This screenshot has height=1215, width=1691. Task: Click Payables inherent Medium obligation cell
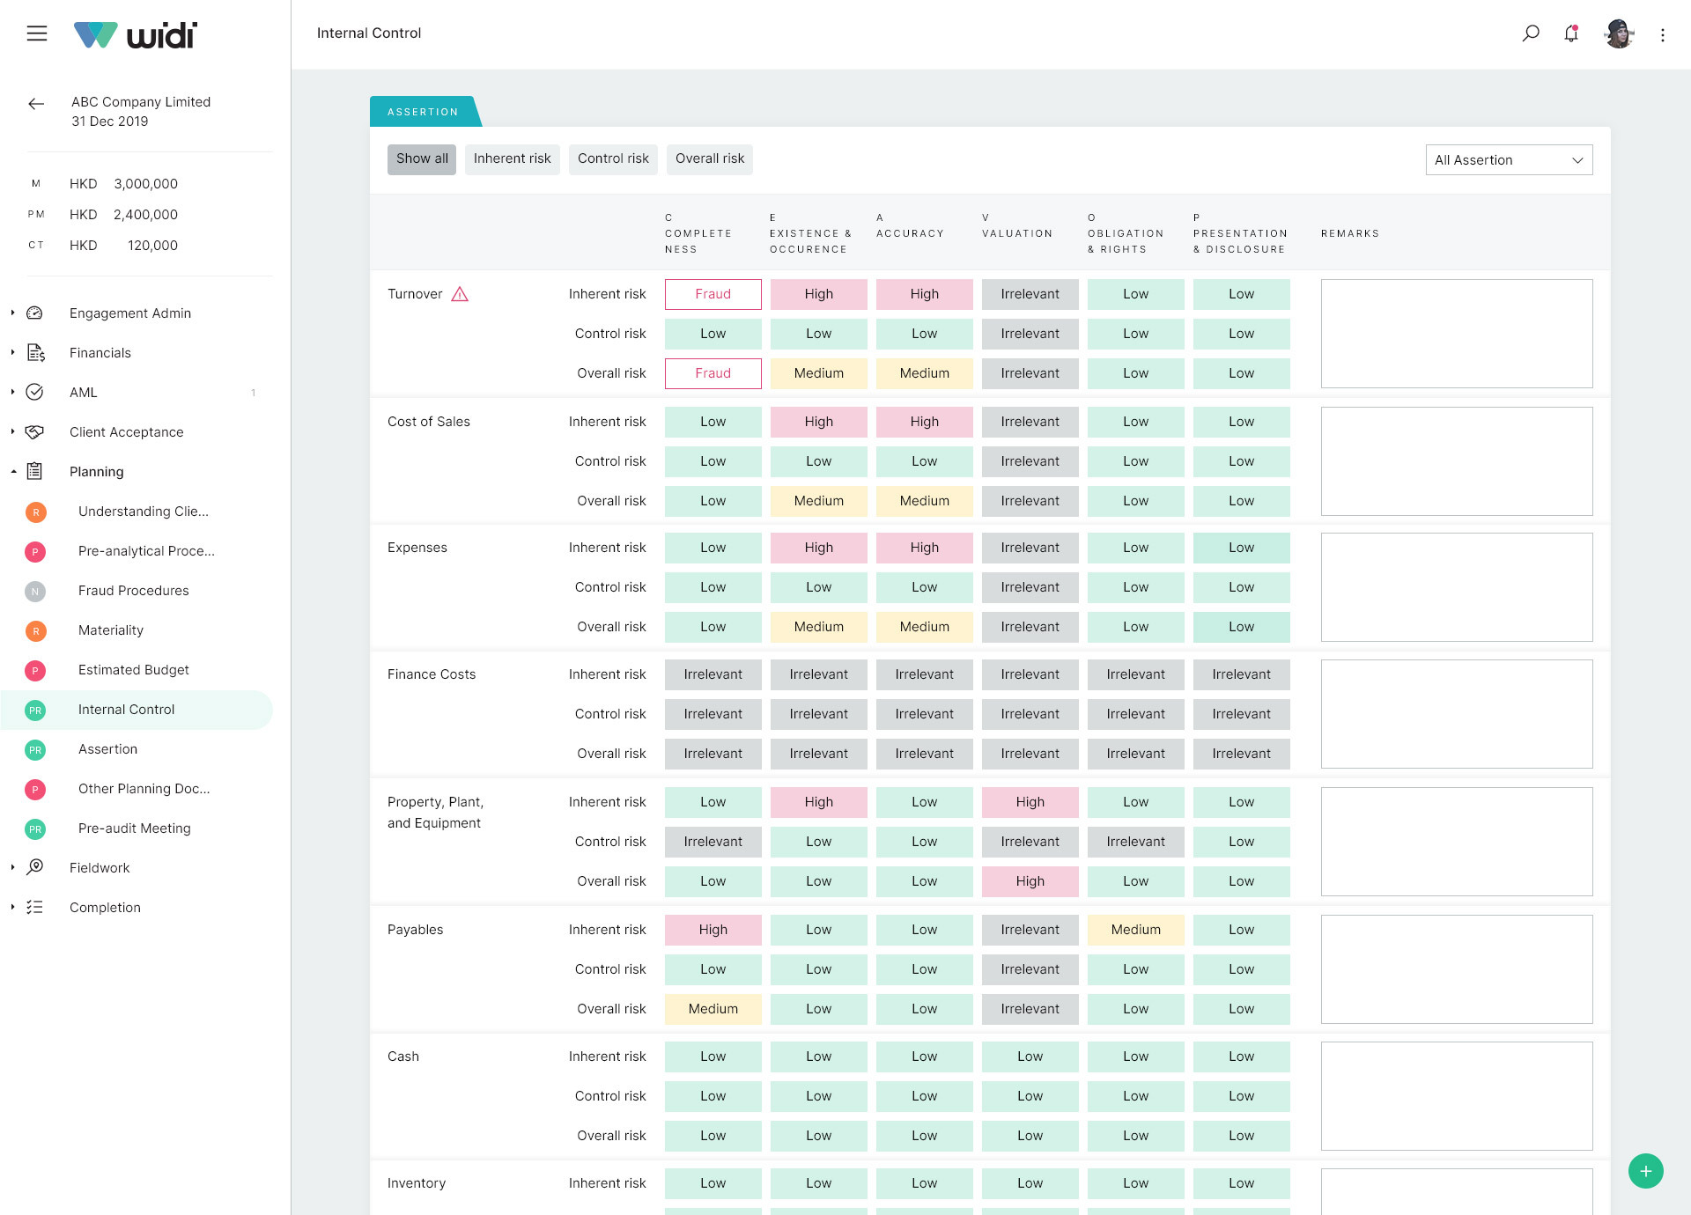point(1136,930)
